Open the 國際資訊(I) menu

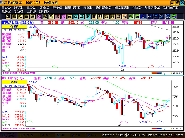pos(122,7)
